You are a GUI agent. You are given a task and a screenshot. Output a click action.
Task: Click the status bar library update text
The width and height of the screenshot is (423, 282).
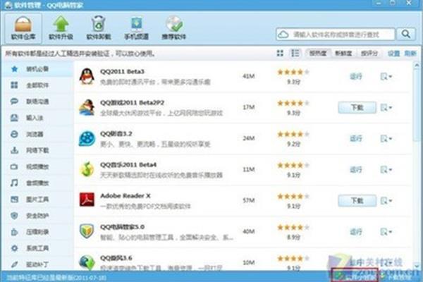click(56, 278)
